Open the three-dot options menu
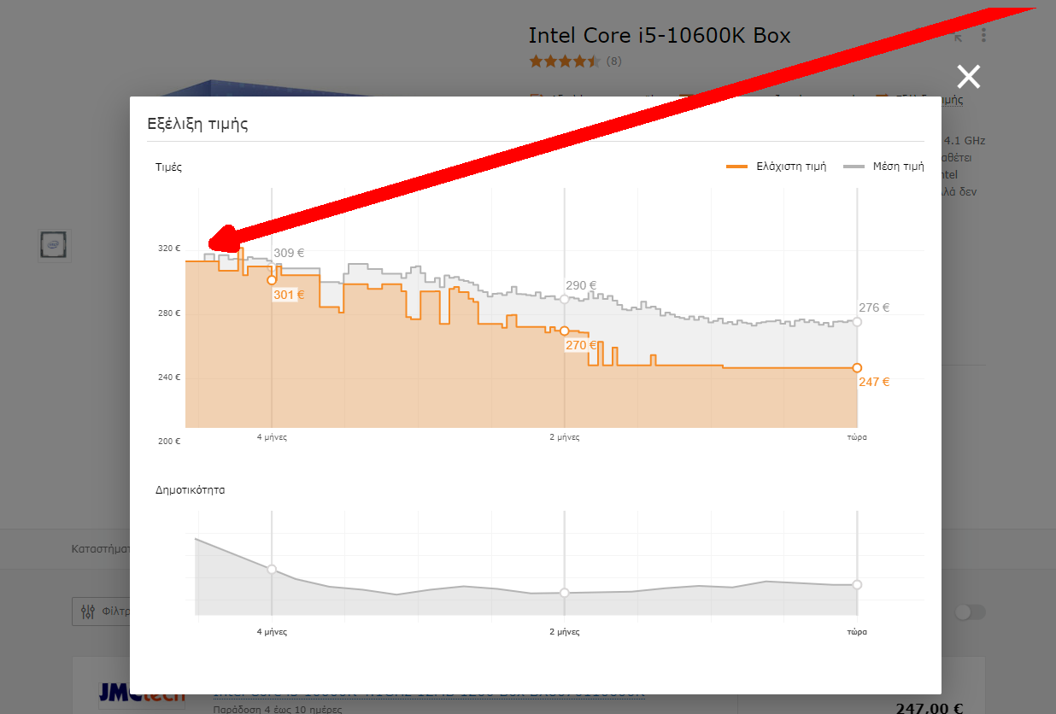 point(984,36)
